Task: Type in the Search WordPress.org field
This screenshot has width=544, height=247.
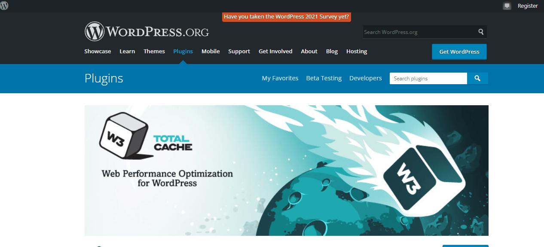Action: [x=419, y=32]
